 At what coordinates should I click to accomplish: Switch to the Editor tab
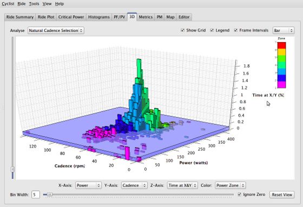(184, 17)
